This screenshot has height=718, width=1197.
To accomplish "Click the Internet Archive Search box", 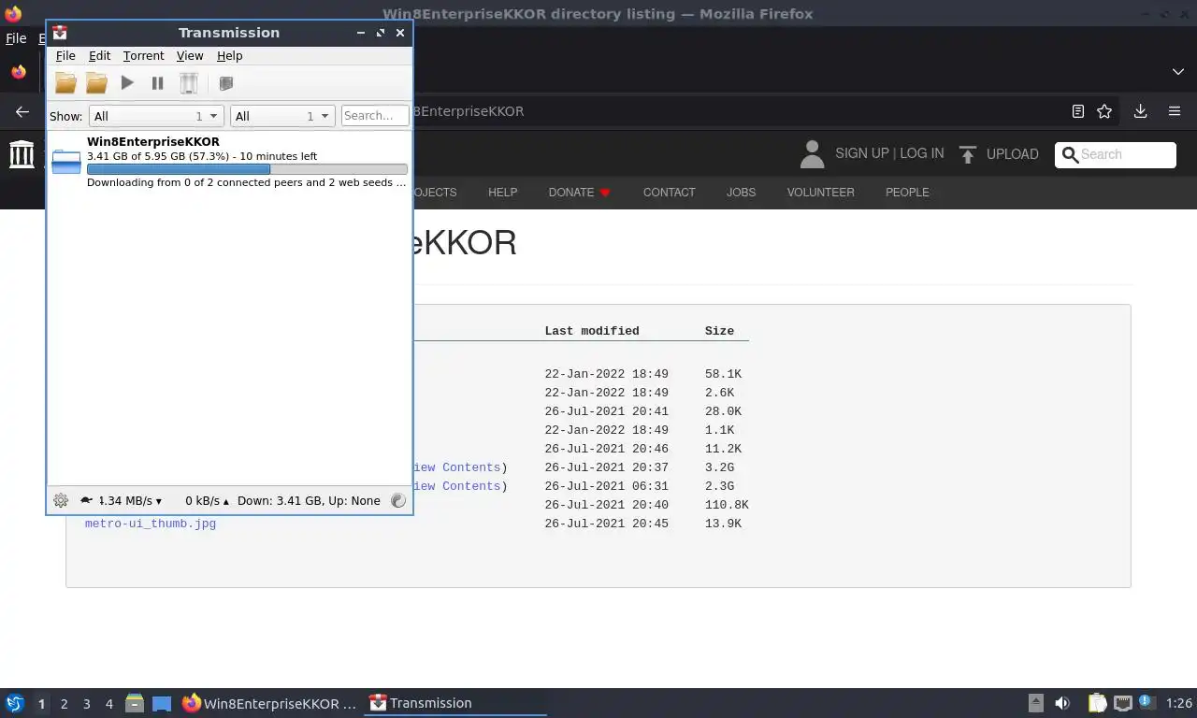I will (x=1116, y=154).
